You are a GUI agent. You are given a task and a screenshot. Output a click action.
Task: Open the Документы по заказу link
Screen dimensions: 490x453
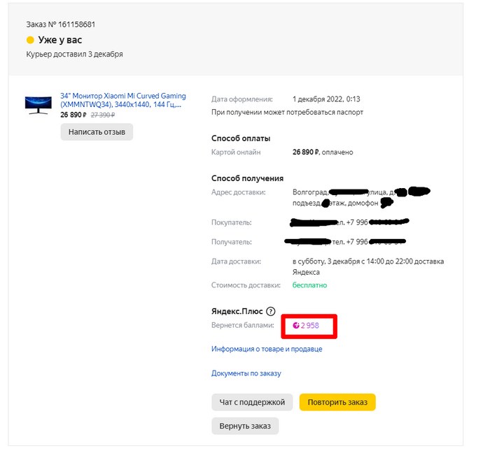[x=246, y=373]
